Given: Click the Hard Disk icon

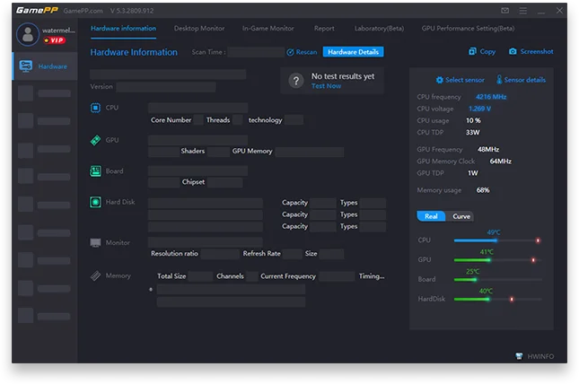Looking at the screenshot, I should tap(95, 202).
